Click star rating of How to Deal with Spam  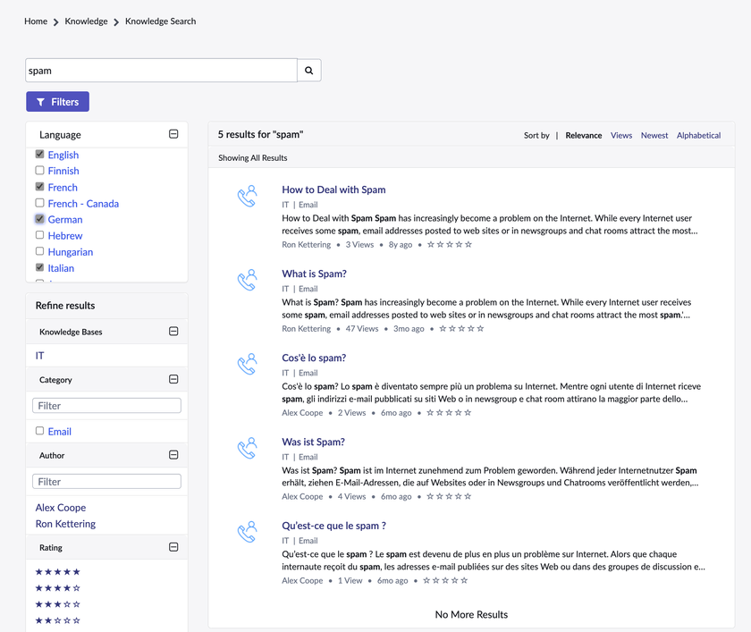point(449,245)
